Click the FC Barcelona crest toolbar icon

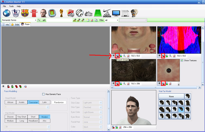click(x=25, y=13)
